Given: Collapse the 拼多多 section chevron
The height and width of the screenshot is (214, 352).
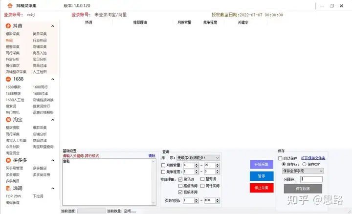Looking at the screenshot, I should point(53,160).
